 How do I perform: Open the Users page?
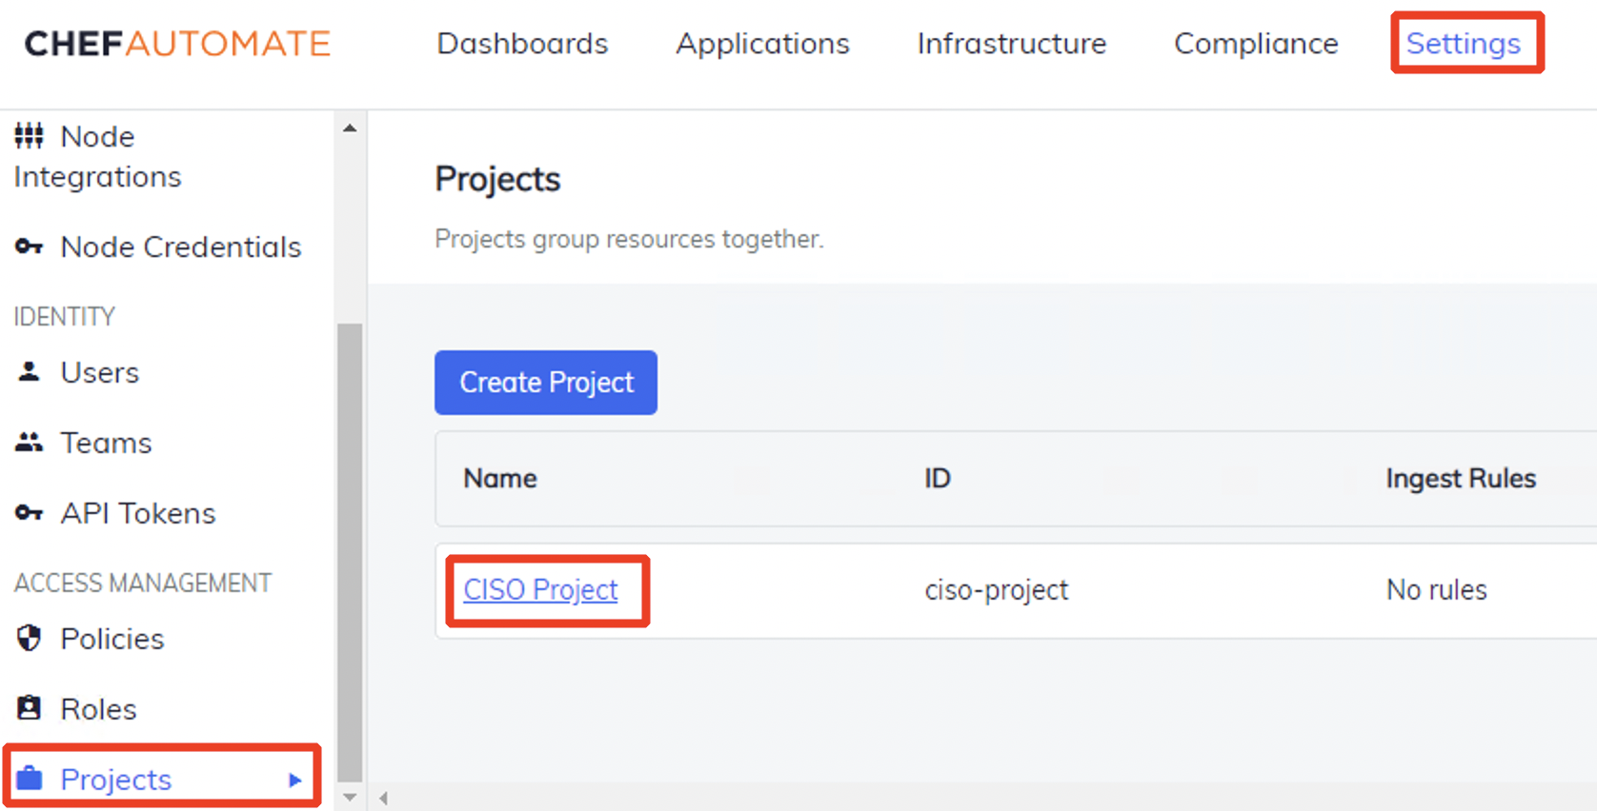click(x=100, y=372)
